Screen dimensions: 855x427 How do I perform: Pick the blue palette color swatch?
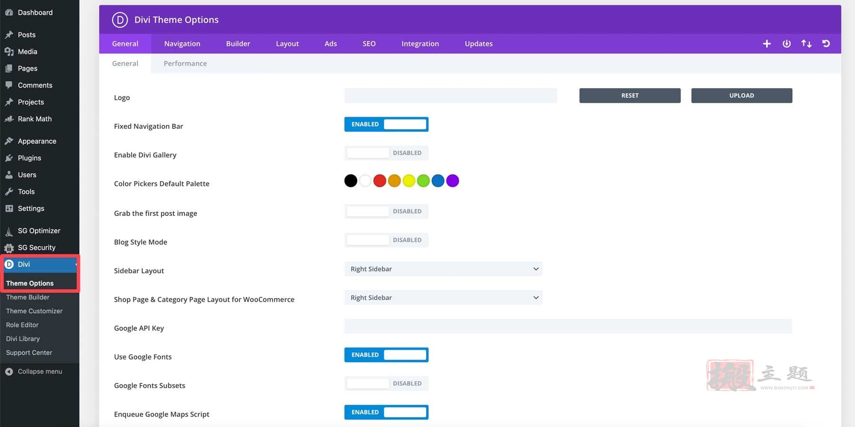438,181
